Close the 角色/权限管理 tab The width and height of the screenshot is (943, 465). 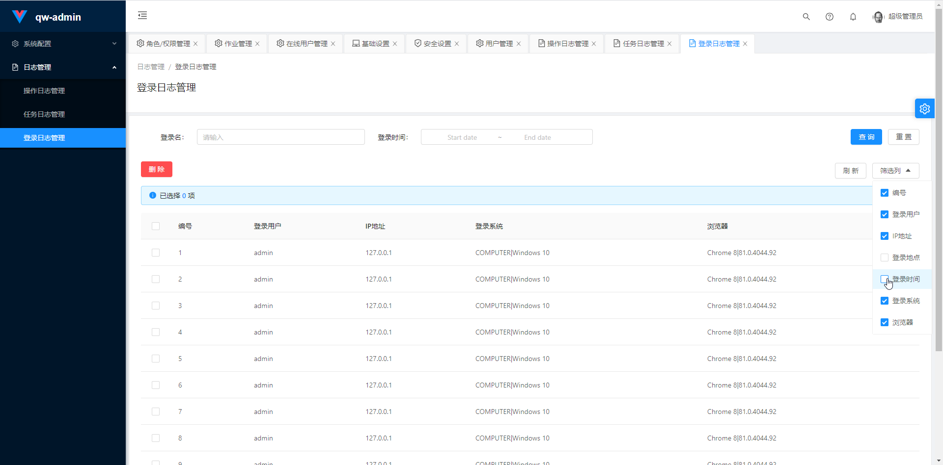coord(195,44)
